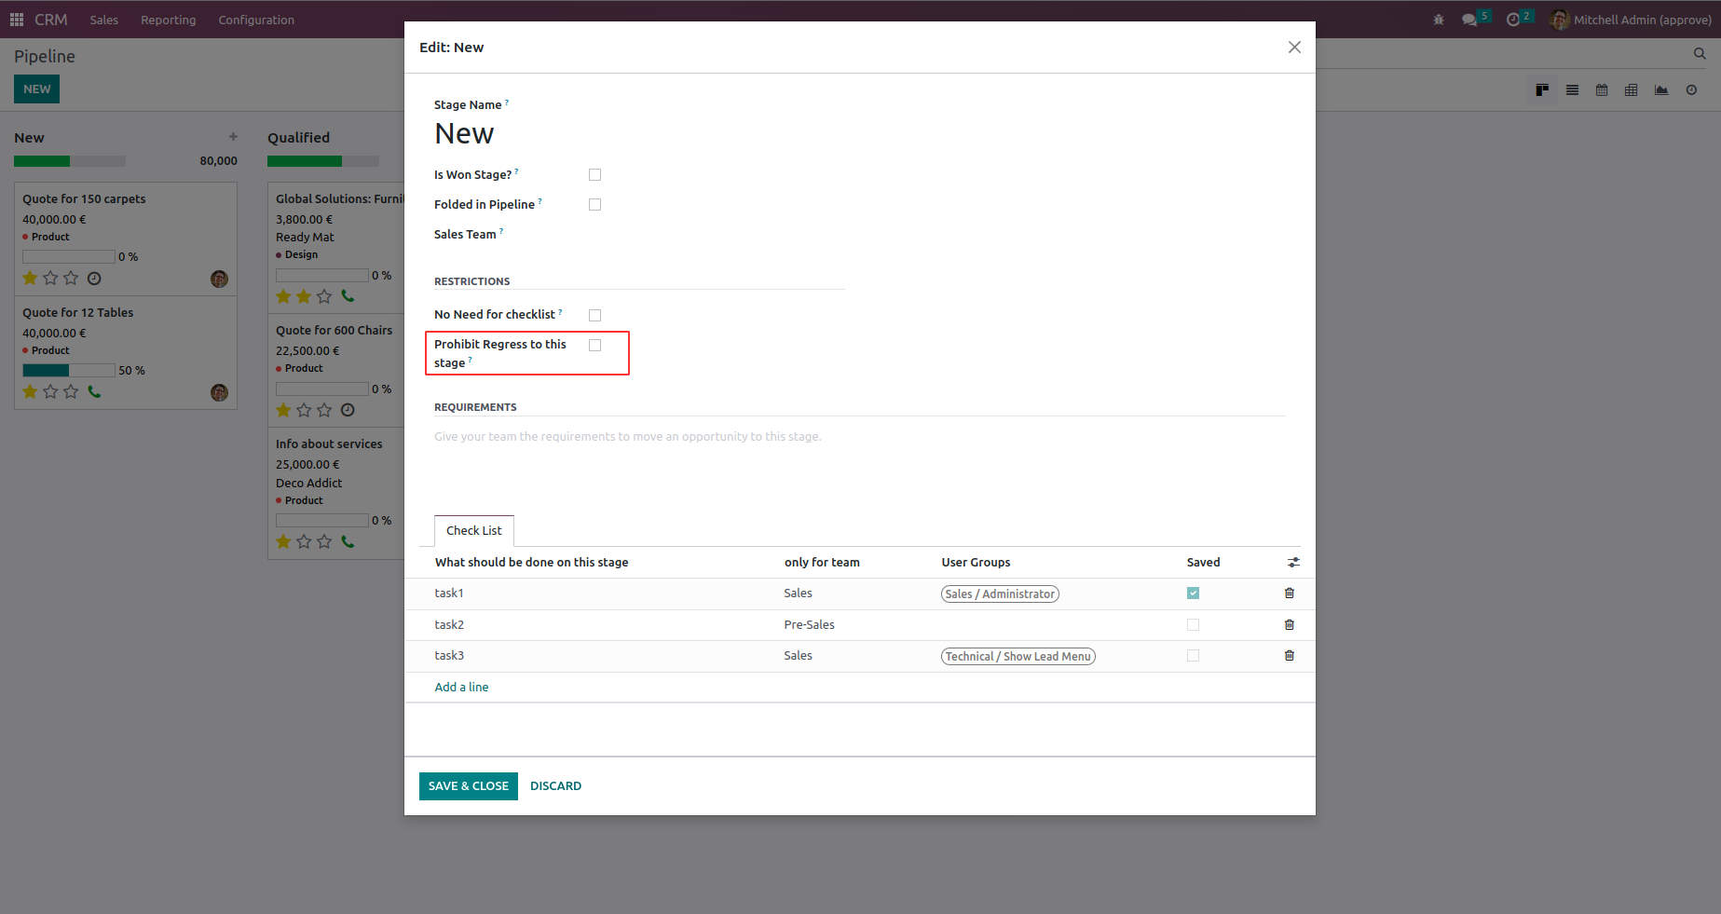Check Prohibit Regress to this stage

point(595,346)
